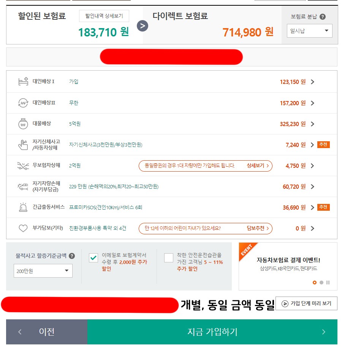Select the second gray carousel dot

321,283
